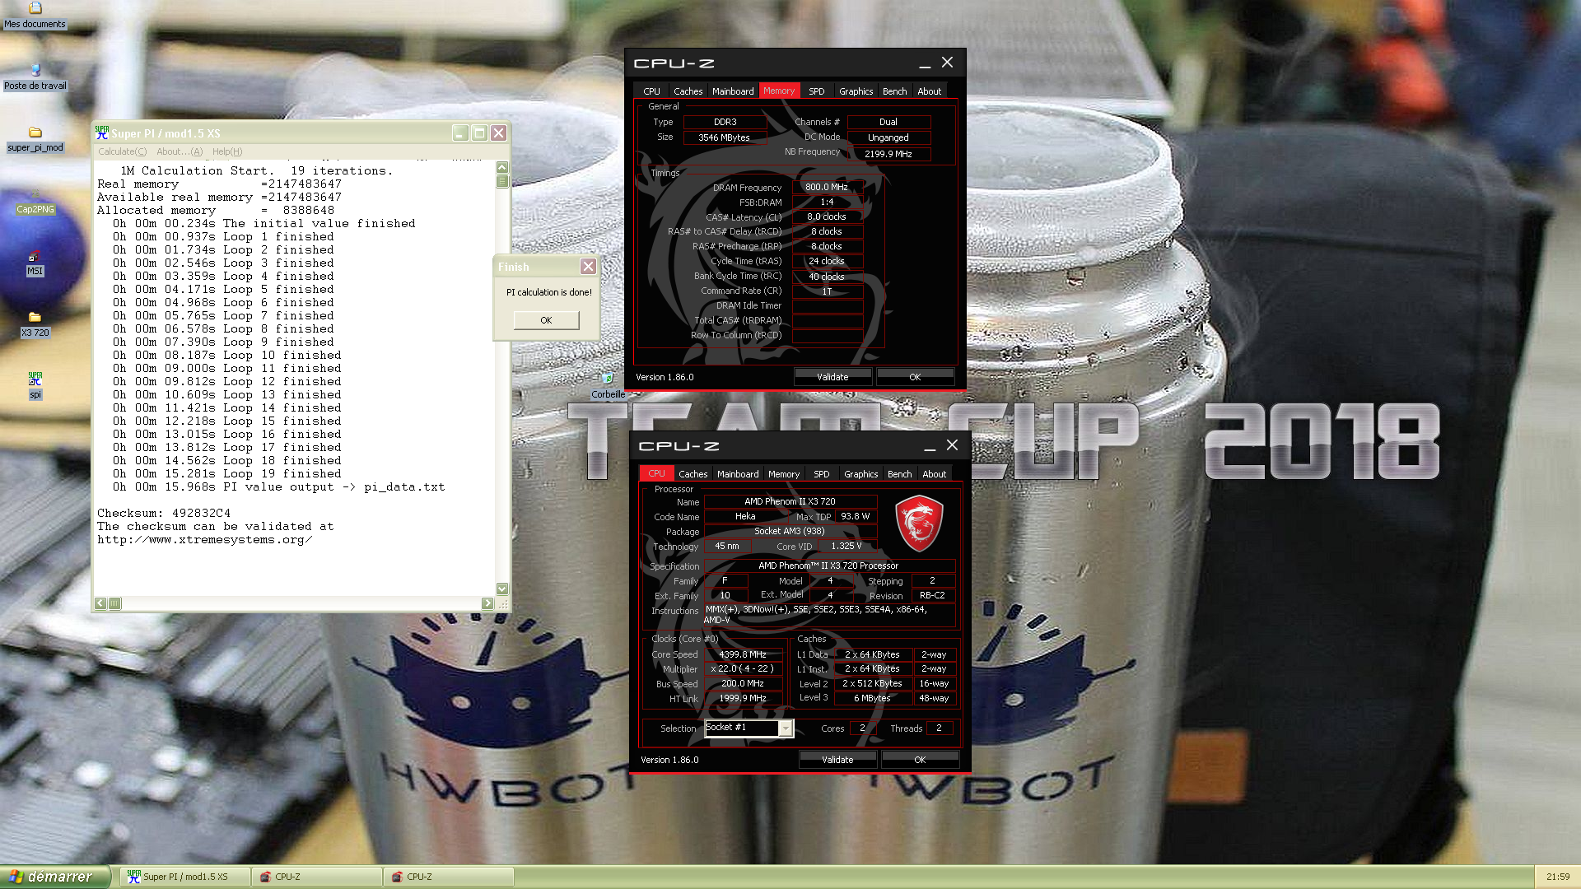The width and height of the screenshot is (1581, 889).
Task: Switch to SPD tab in lower CPU-Z
Action: click(x=821, y=474)
